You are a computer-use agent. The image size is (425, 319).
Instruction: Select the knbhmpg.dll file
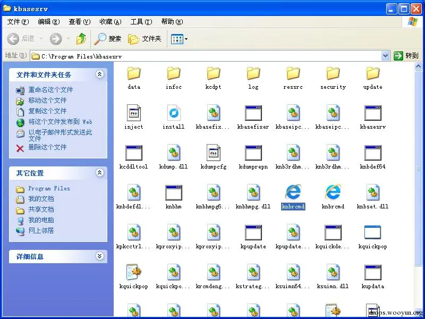pos(253,192)
